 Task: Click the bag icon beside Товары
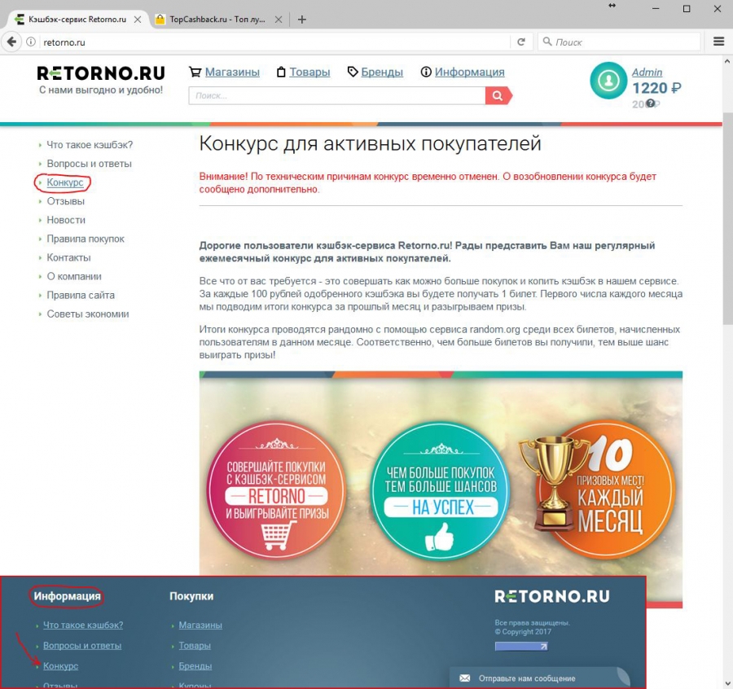click(281, 72)
